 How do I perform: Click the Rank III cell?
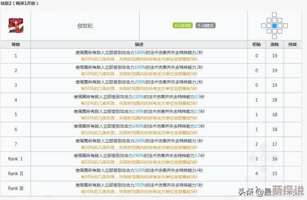point(16,188)
